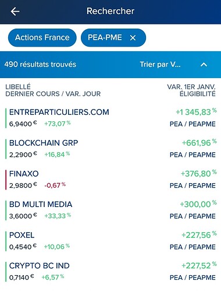
Task: Click POXEL's PEA / PEAPME eligibility text
Action: pyautogui.click(x=193, y=247)
